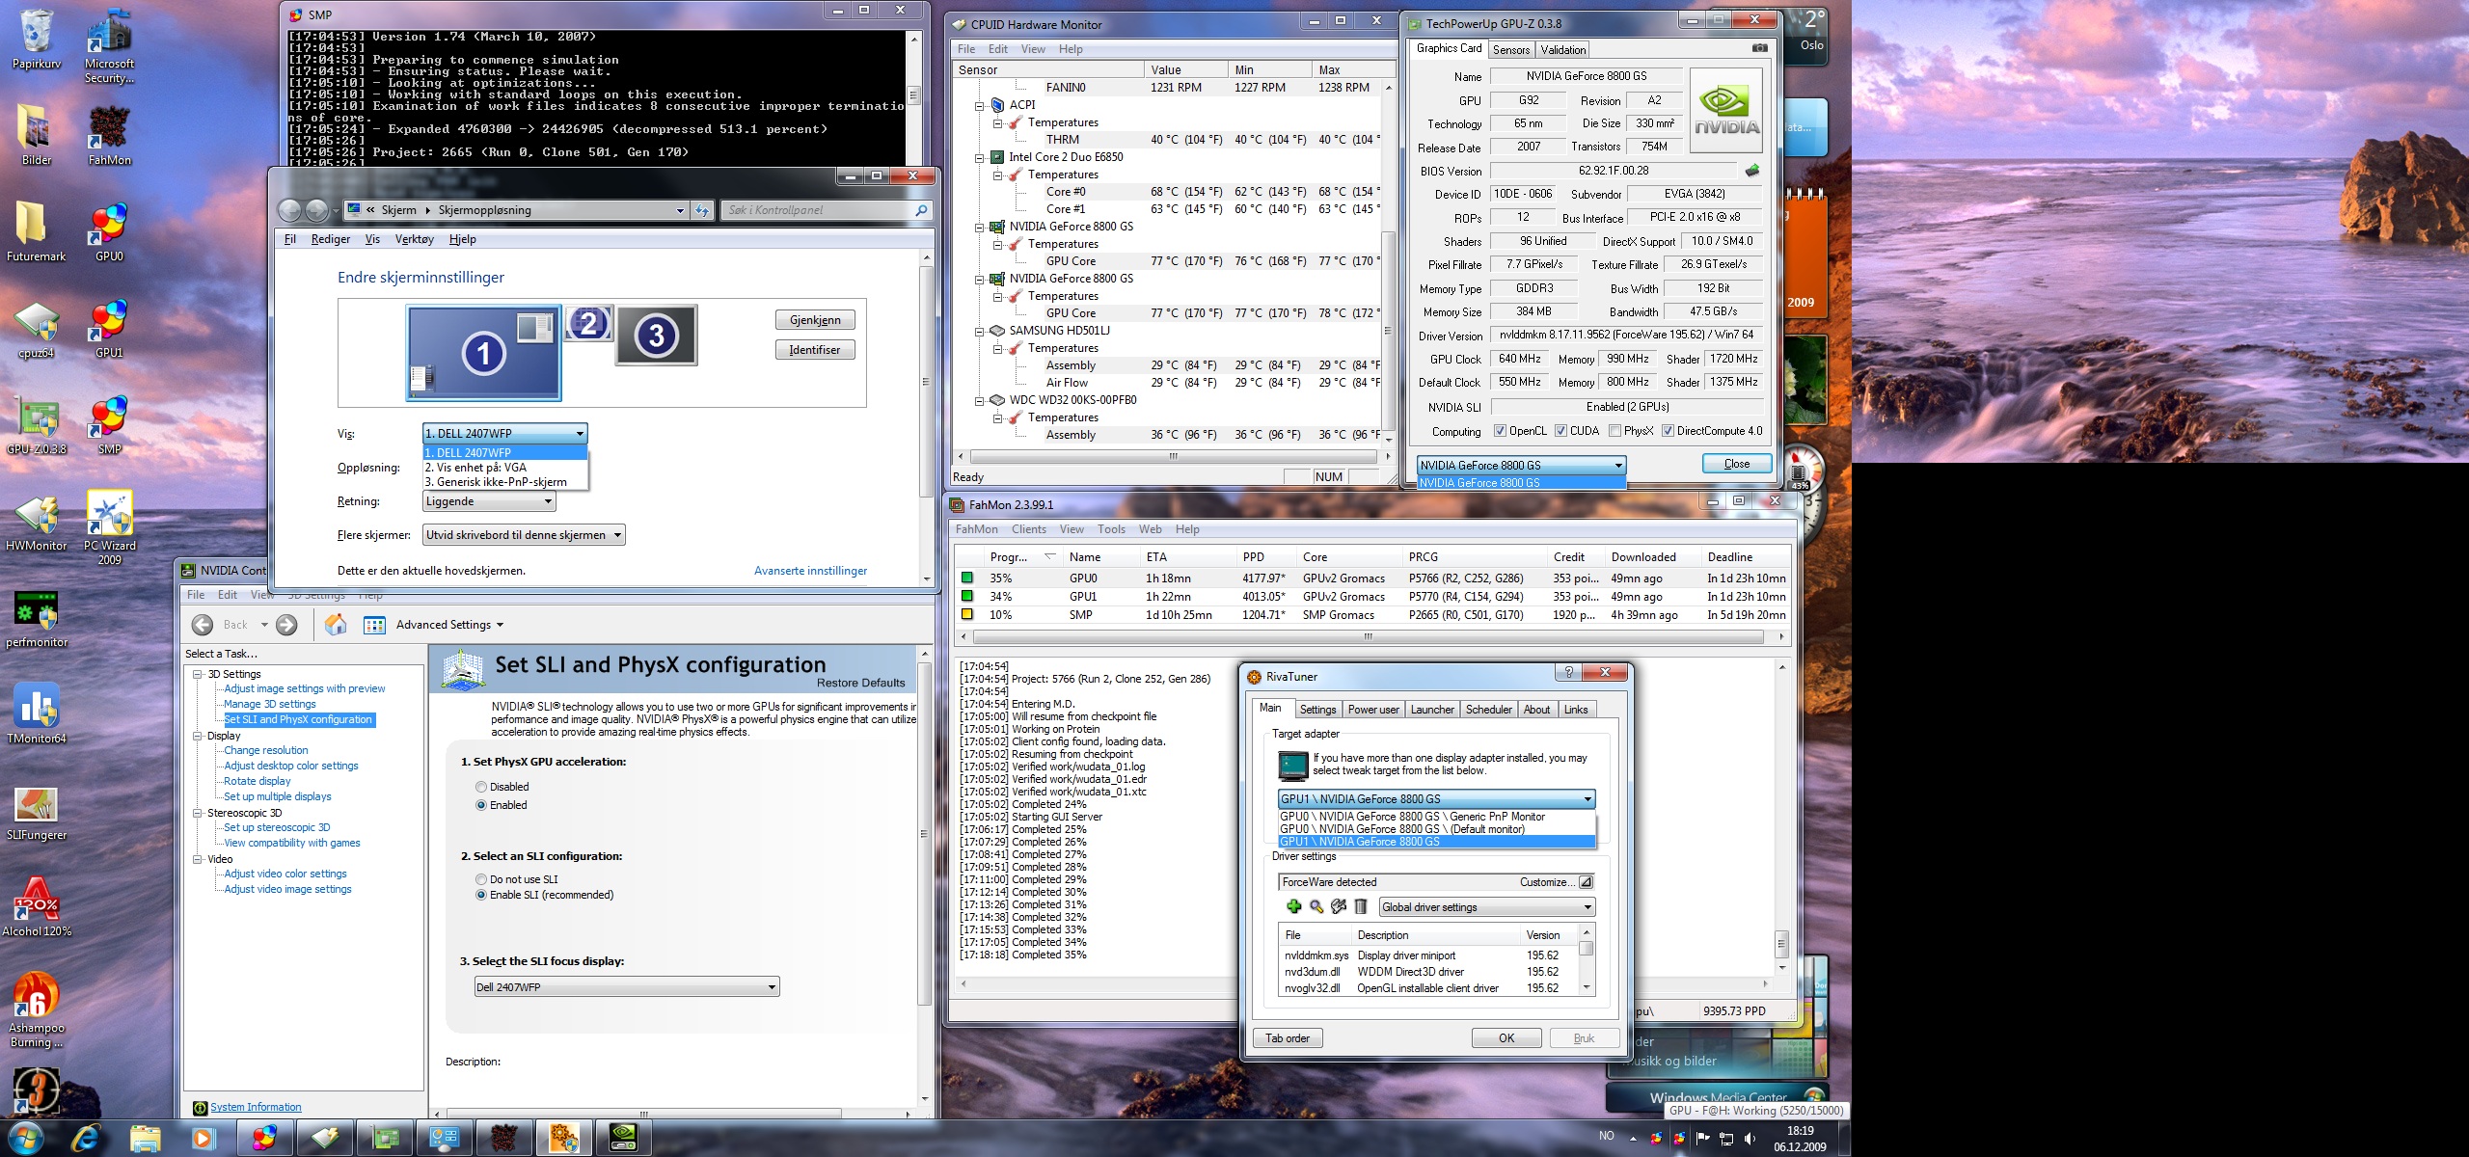The width and height of the screenshot is (2469, 1157).
Task: Collapse Intel Core 2 Duo E6850 node
Action: click(980, 157)
